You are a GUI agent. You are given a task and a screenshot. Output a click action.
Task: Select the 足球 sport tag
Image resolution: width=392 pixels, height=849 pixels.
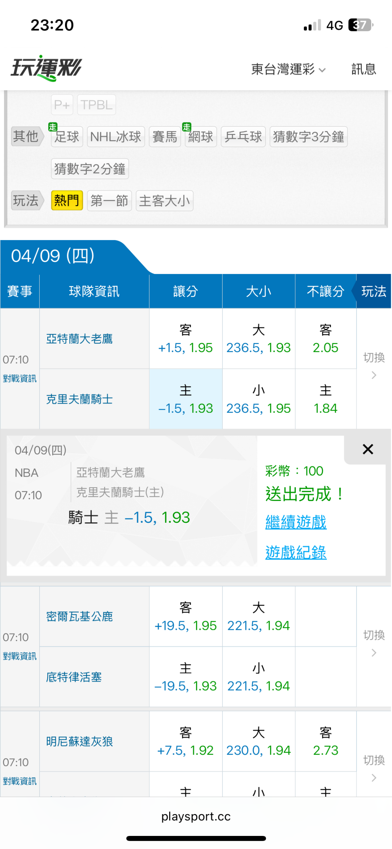click(x=67, y=137)
